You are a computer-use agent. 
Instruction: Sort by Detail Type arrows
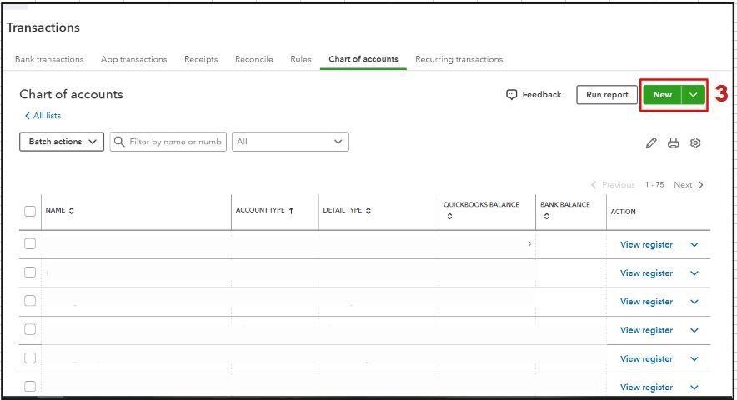pos(368,211)
